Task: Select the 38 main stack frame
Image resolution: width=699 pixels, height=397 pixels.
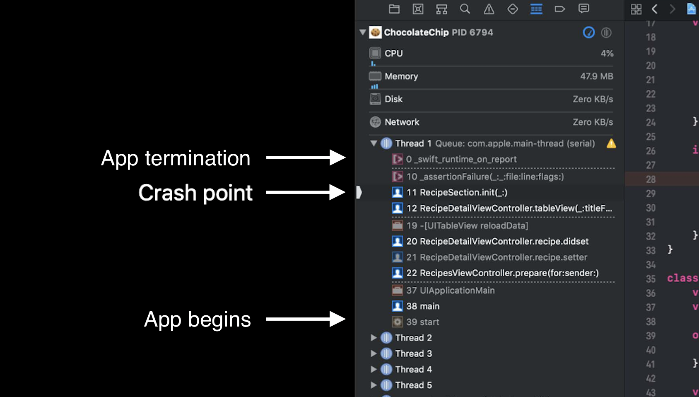Action: [422, 306]
